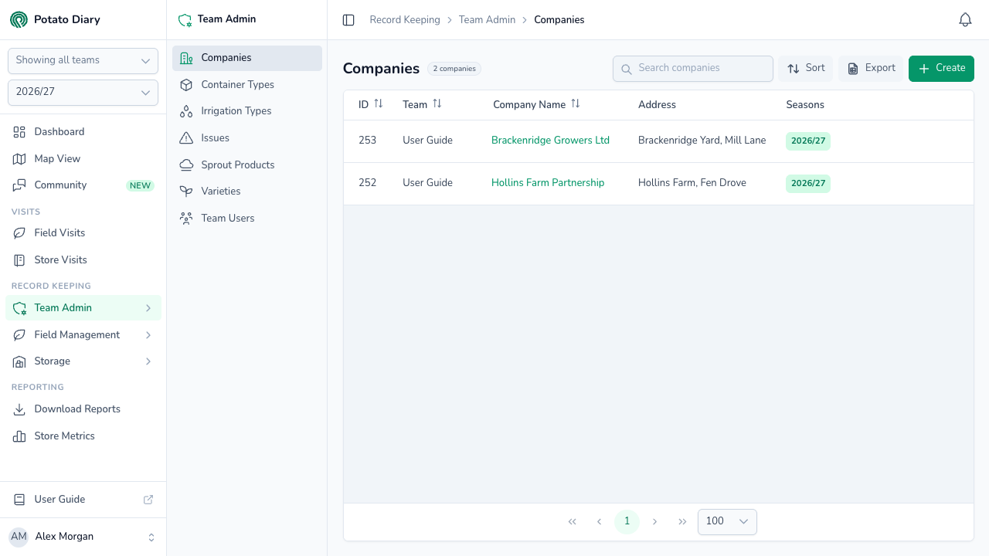Open Alex Morgan account switcher

83,537
